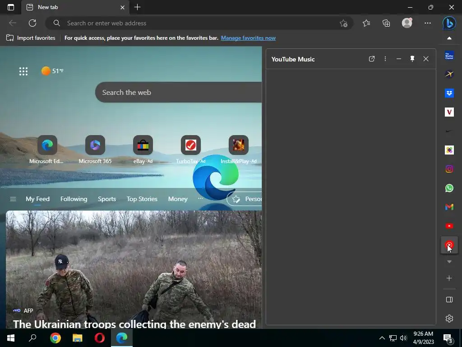Open Bing chat discover button

449,23
